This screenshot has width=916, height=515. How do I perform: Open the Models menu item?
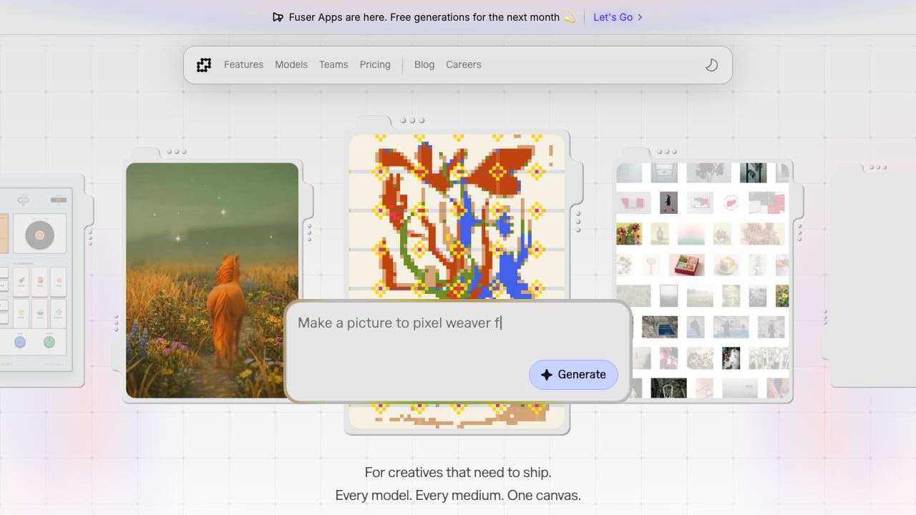tap(291, 64)
